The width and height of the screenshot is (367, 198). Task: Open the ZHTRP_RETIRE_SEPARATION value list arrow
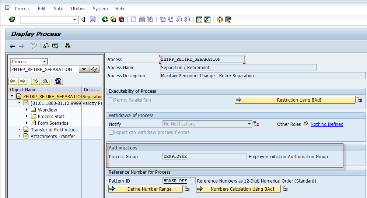(84, 70)
